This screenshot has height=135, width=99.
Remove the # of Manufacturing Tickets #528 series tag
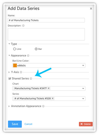coord(53,98)
